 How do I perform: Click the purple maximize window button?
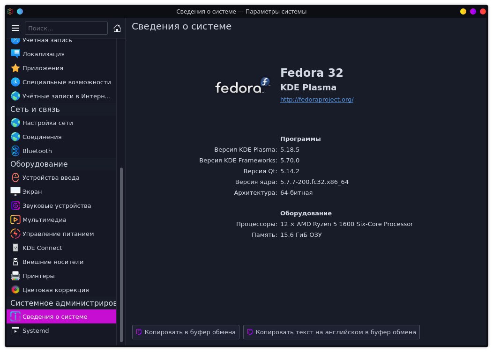coord(473,12)
